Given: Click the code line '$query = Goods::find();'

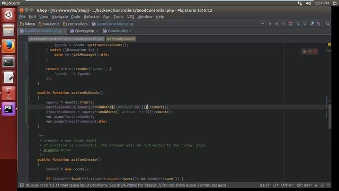Looking at the screenshot, I should [70, 102].
